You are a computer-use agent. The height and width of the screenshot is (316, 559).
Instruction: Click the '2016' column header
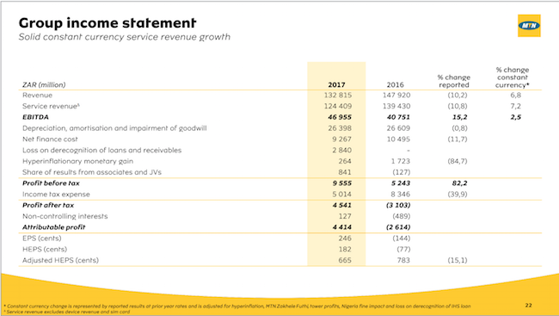[x=395, y=84]
